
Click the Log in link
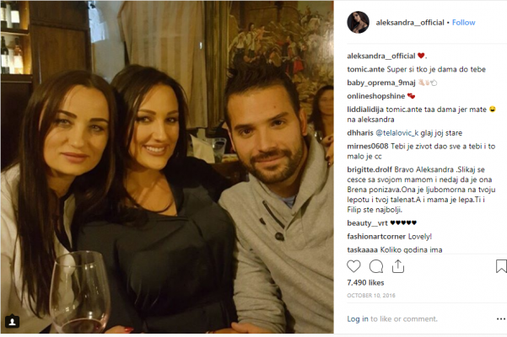tap(358, 319)
